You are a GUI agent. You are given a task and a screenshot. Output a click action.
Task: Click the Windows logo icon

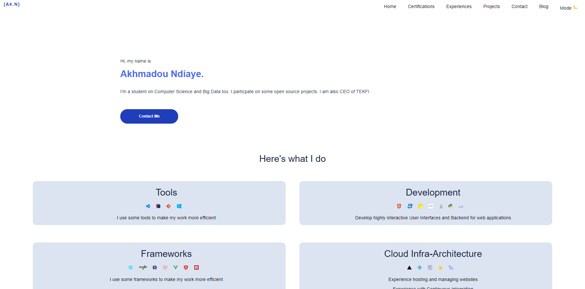pyautogui.click(x=179, y=206)
